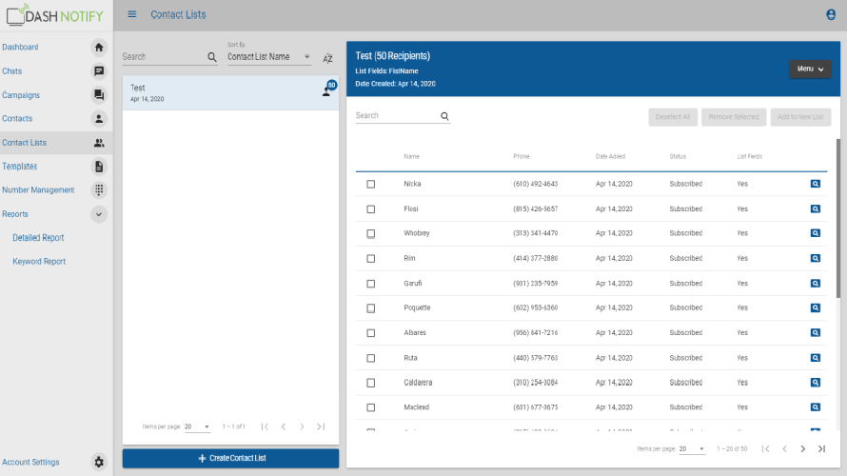The height and width of the screenshot is (476, 847).
Task: Open the hamburger navigation menu
Action: 131,14
